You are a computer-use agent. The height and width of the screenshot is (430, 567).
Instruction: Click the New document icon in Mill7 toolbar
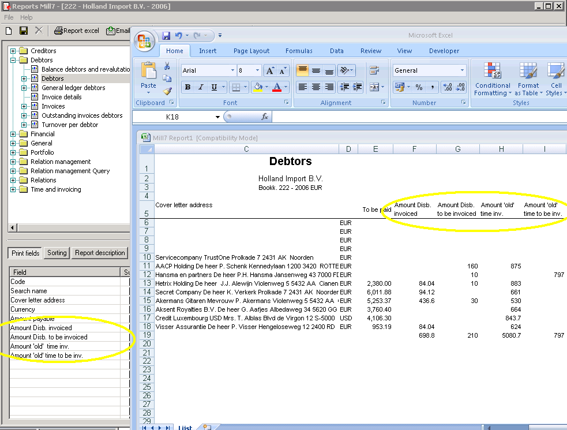coord(9,31)
